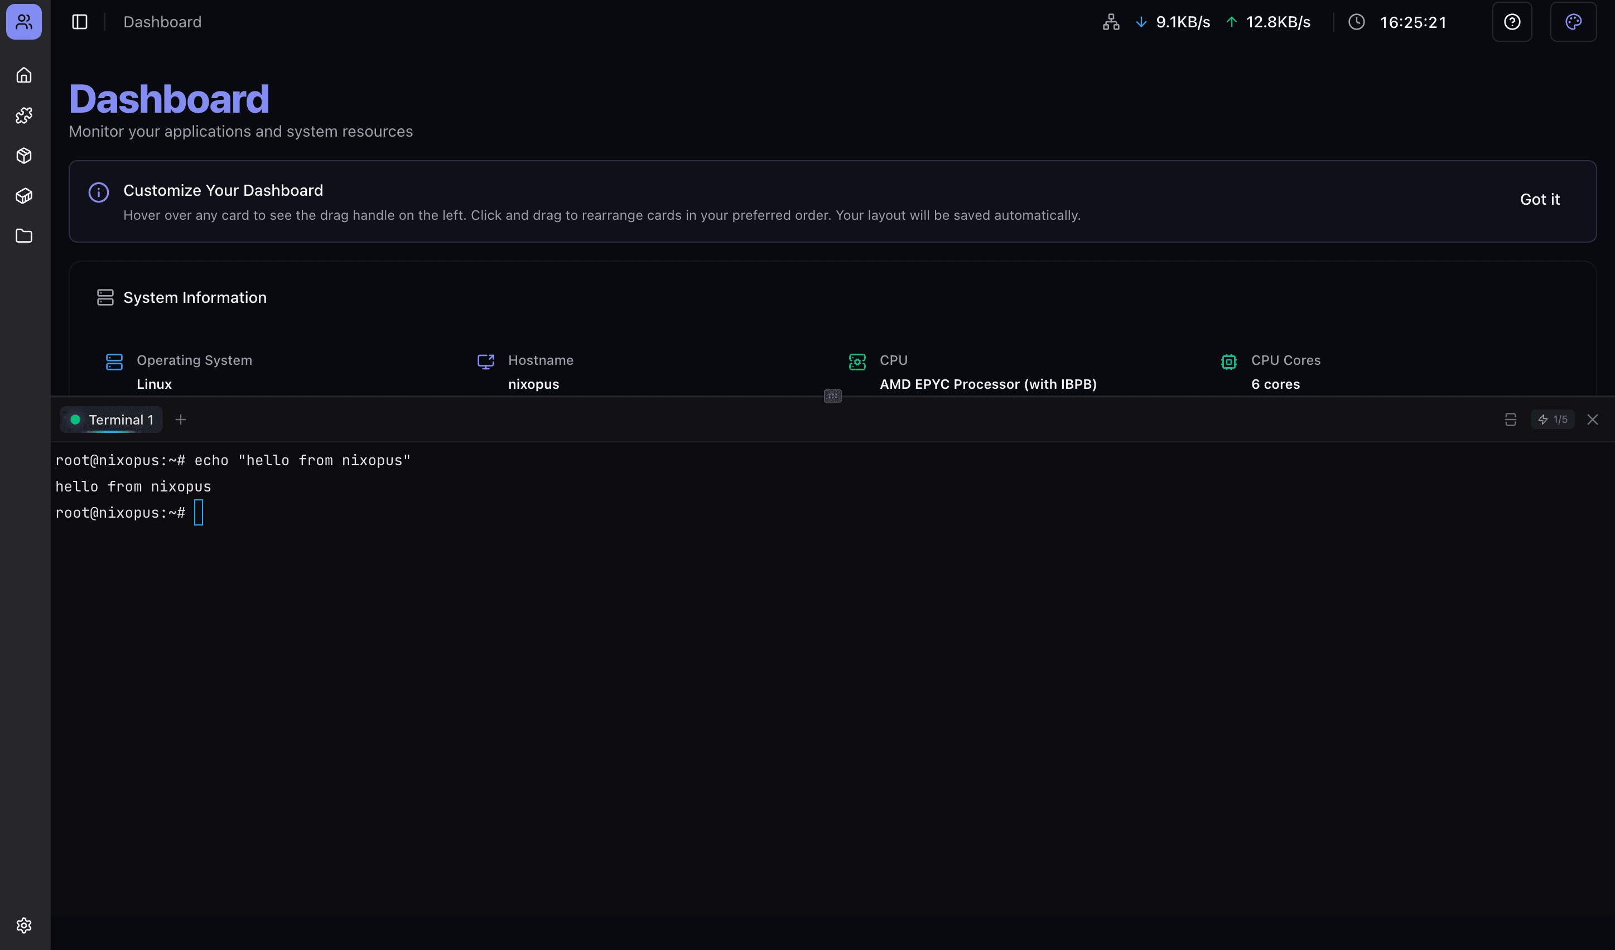The height and width of the screenshot is (950, 1615).
Task: Click the team users avatar icon
Action: (x=24, y=22)
